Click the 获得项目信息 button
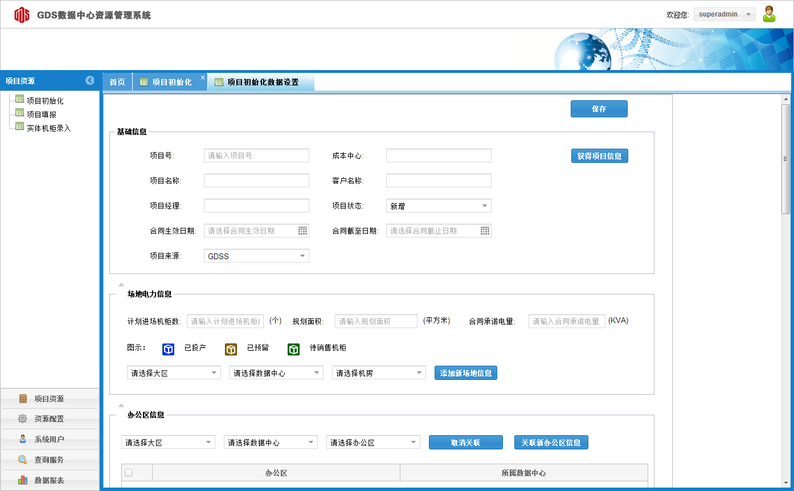The height and width of the screenshot is (491, 794). 599,156
